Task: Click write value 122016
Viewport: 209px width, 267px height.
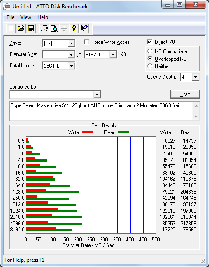Action: click(167, 211)
